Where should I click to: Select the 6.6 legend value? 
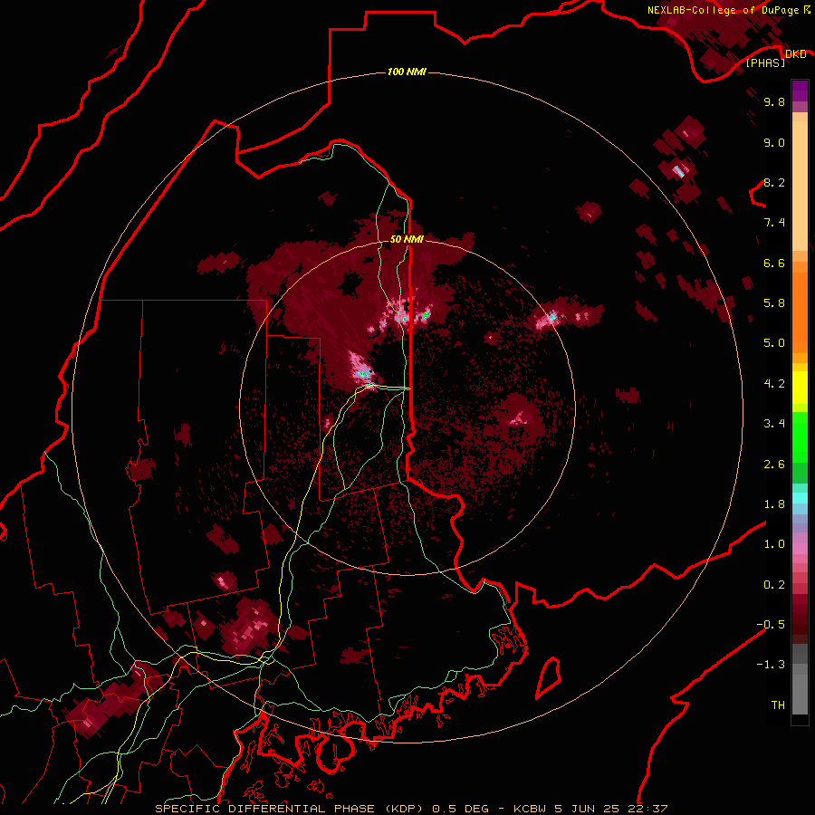pos(774,263)
